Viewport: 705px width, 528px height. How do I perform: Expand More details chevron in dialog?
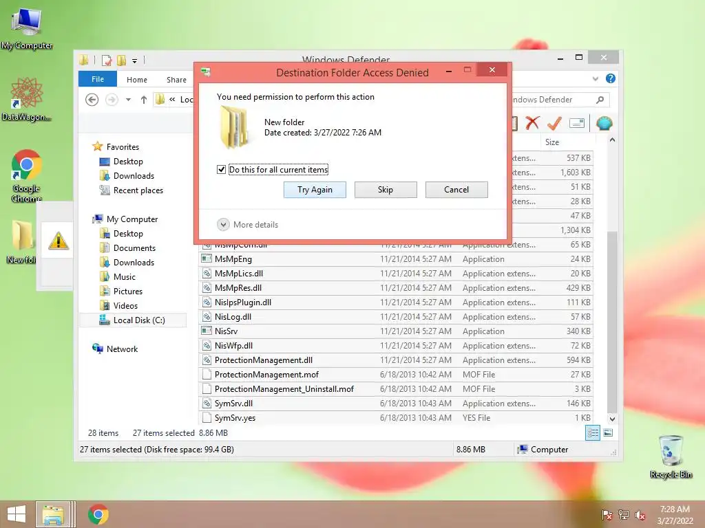[223, 225]
